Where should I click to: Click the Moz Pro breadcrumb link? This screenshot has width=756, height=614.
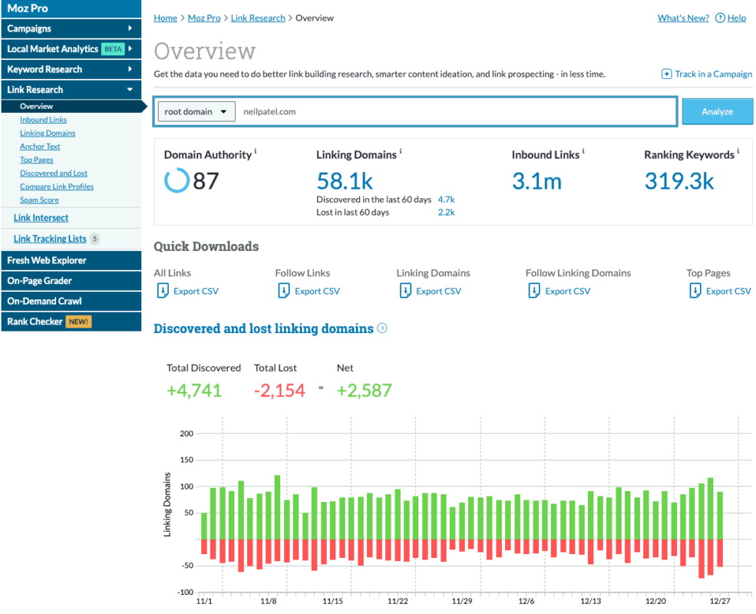tap(203, 18)
